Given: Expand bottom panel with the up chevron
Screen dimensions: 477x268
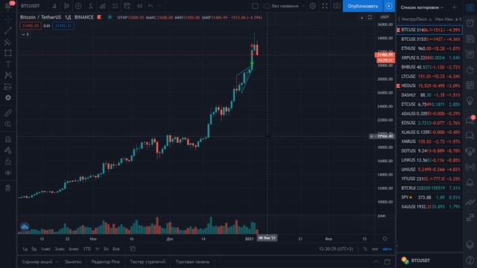Looking at the screenshot, I should (x=376, y=261).
